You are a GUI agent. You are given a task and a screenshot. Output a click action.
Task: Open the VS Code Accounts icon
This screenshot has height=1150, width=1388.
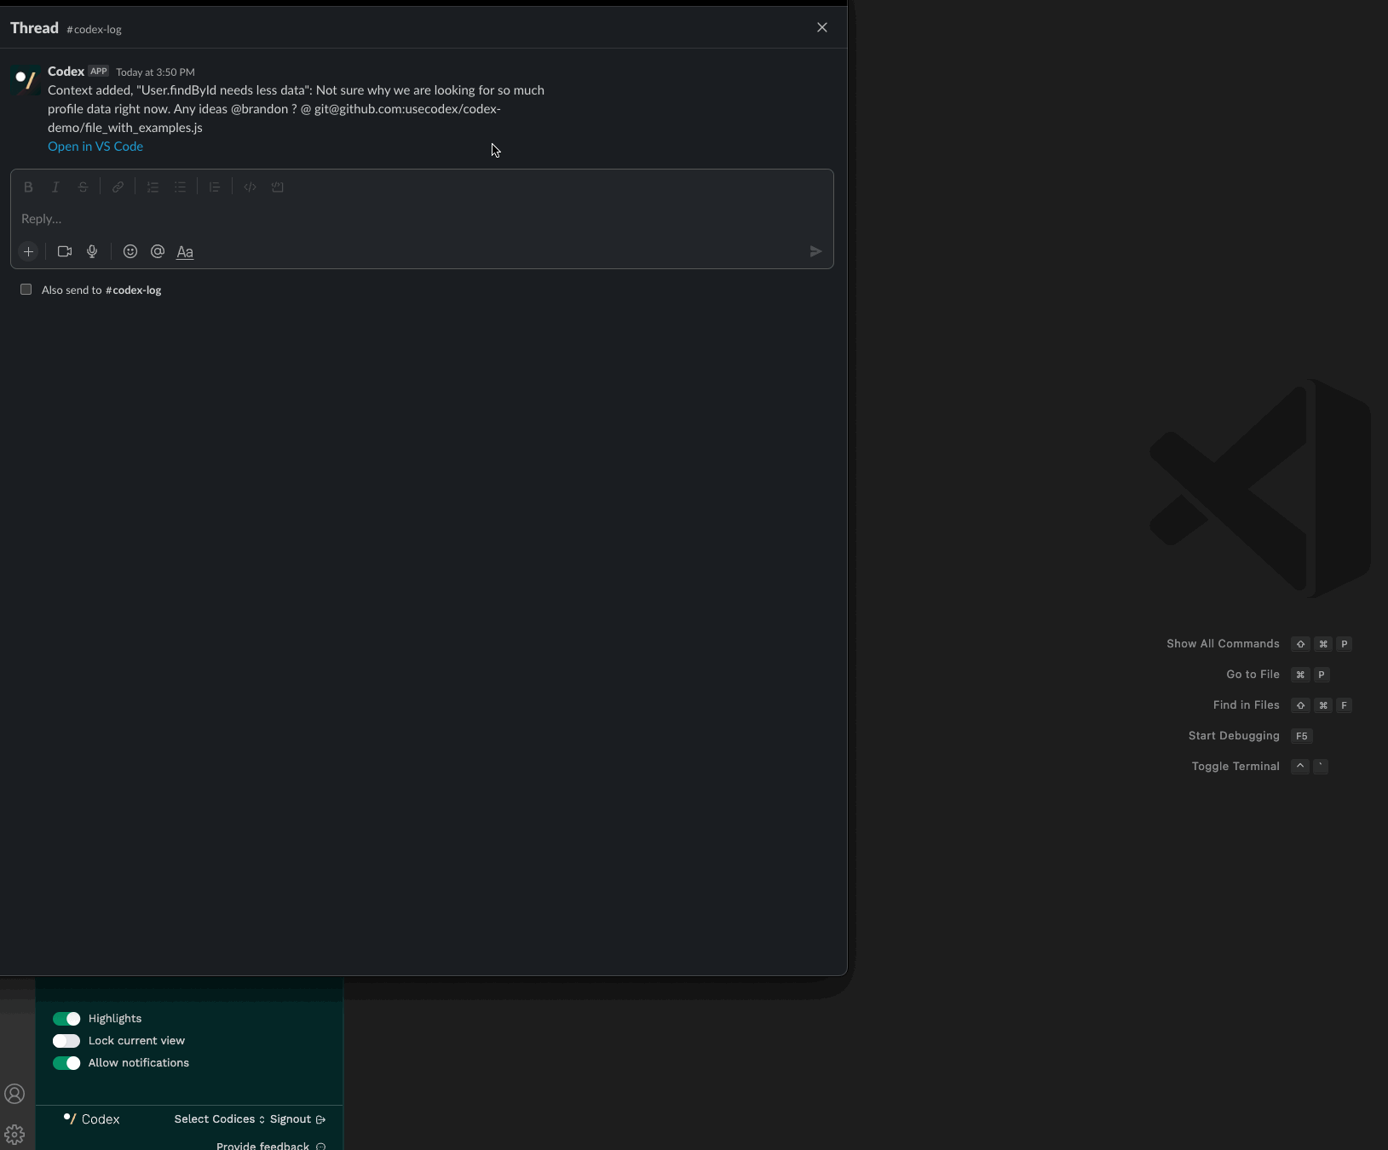pos(14,1094)
